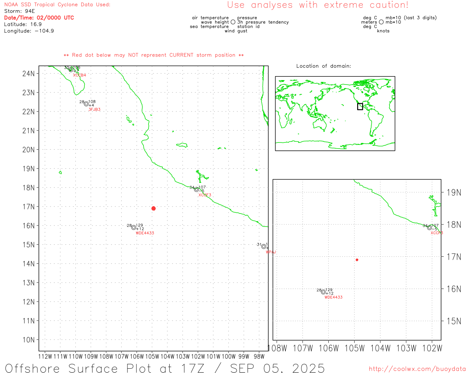Image resolution: width=466 pixels, height=373 pixels.
Task: Click the red WPAJ station label
Action: [x=271, y=252]
